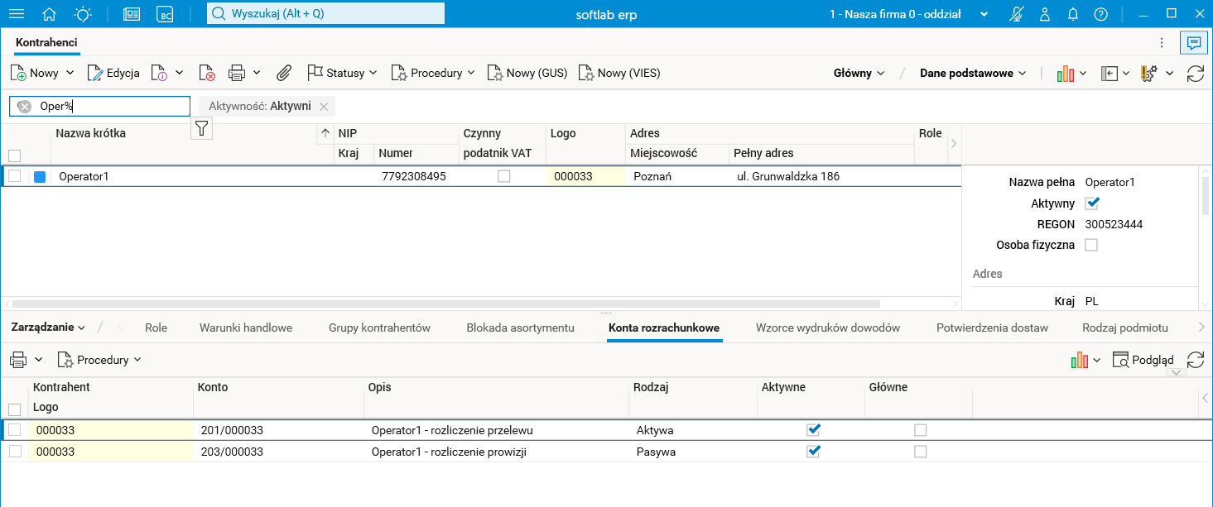This screenshot has width=1213, height=507.
Task: Click the help question mark icon
Action: [1100, 14]
